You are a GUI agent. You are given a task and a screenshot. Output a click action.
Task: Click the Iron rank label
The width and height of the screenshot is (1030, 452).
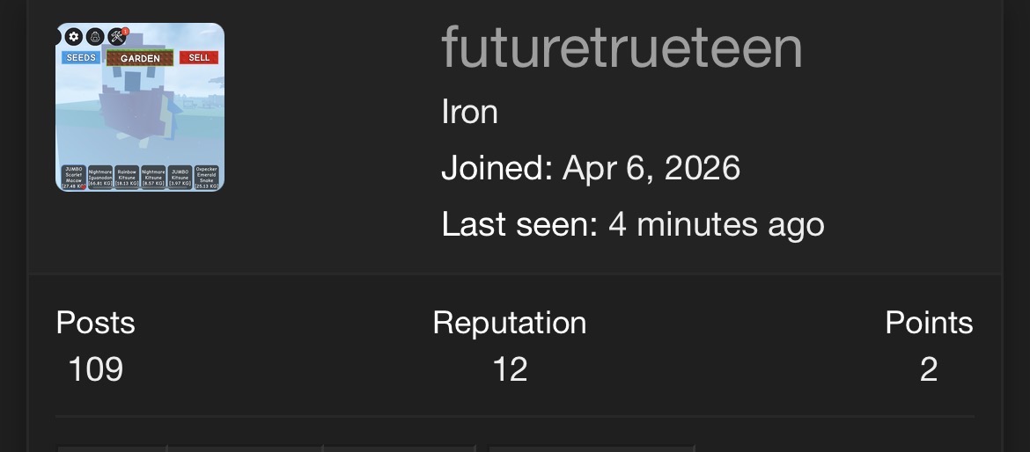pyautogui.click(x=470, y=112)
